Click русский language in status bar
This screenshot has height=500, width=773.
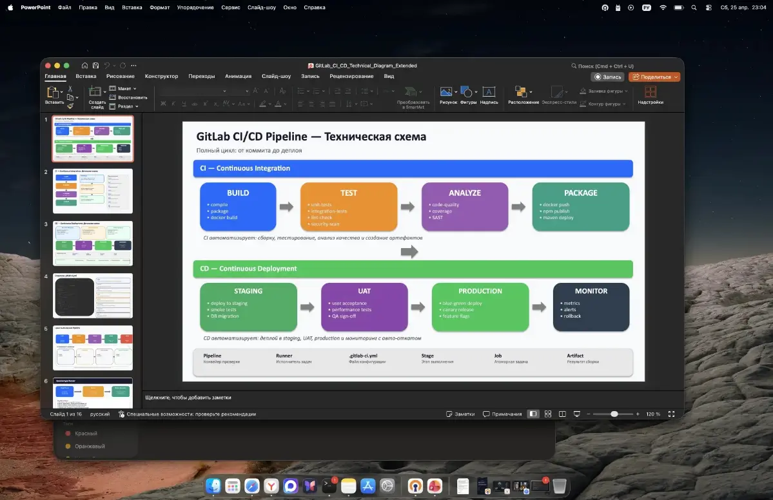click(x=99, y=414)
